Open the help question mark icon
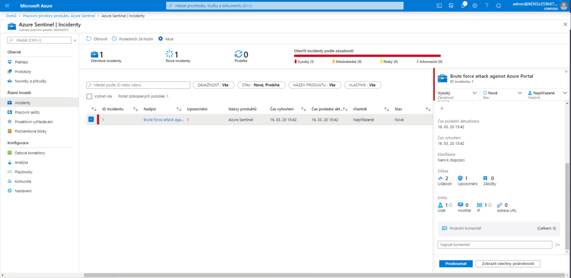Viewport: 571px width, 278px height. click(x=487, y=5)
